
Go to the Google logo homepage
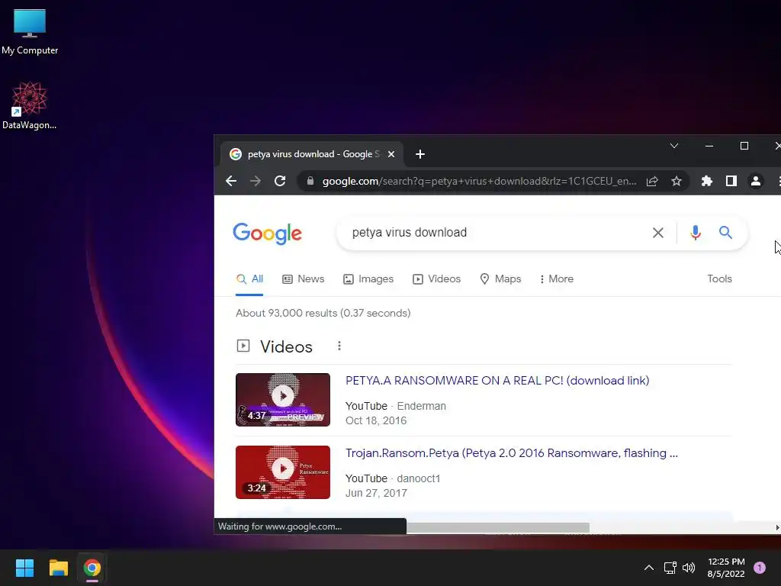coord(268,233)
